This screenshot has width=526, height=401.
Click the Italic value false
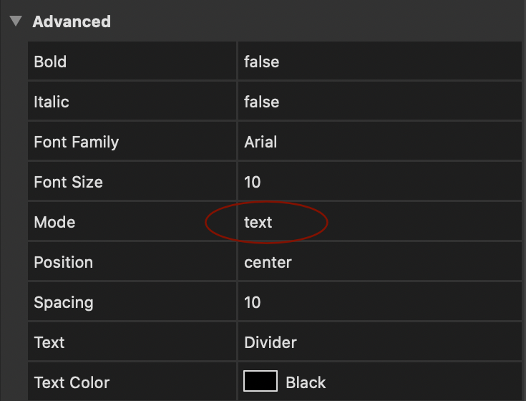[x=261, y=102]
